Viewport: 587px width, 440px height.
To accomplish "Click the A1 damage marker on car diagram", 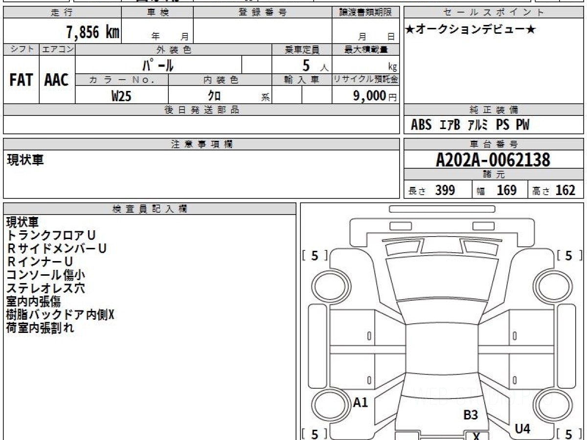I will pyautogui.click(x=361, y=402).
